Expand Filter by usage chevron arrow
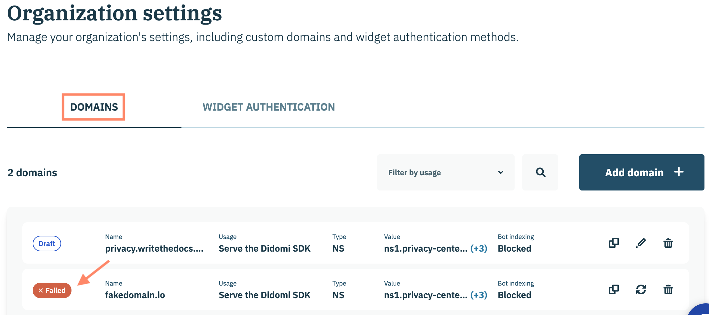 [500, 172]
